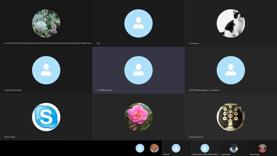Select the black and white cat avatar
The height and width of the screenshot is (156, 277).
[231, 23]
